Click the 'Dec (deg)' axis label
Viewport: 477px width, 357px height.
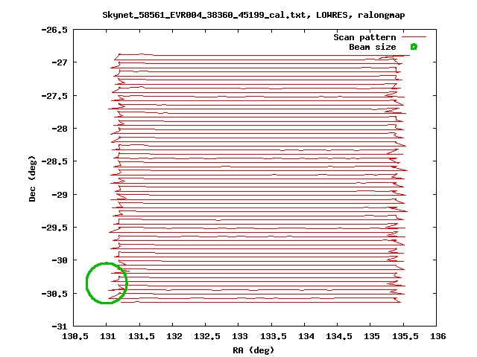32,178
